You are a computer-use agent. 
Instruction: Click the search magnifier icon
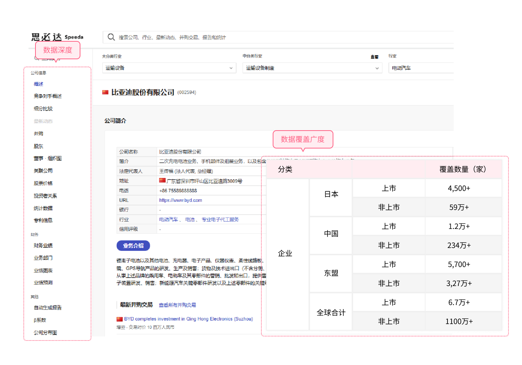click(x=111, y=37)
